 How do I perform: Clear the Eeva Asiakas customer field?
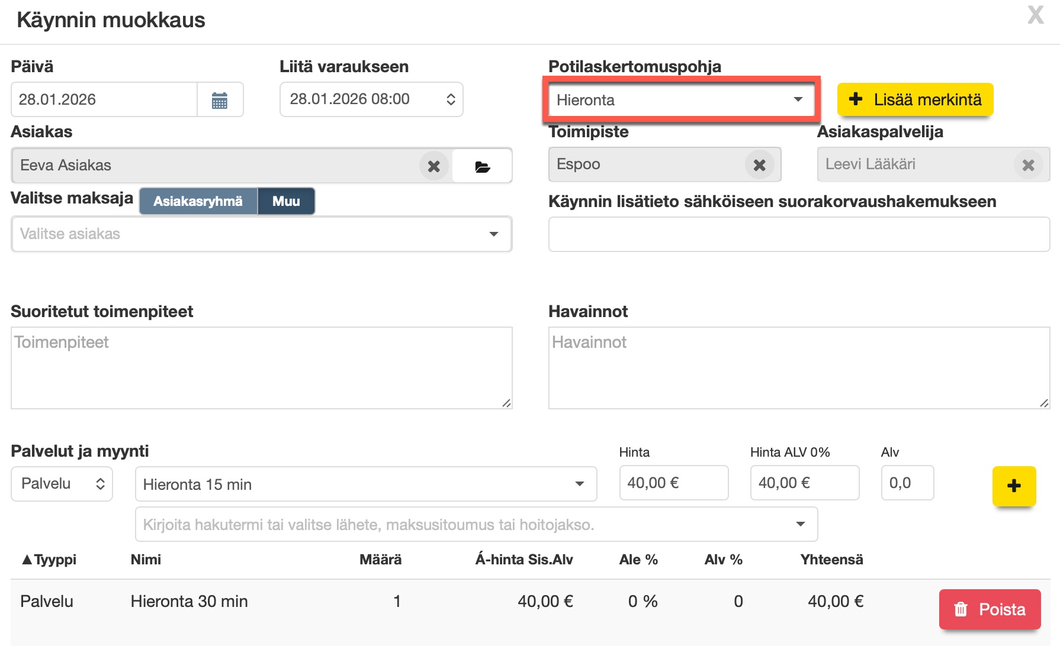click(x=433, y=166)
